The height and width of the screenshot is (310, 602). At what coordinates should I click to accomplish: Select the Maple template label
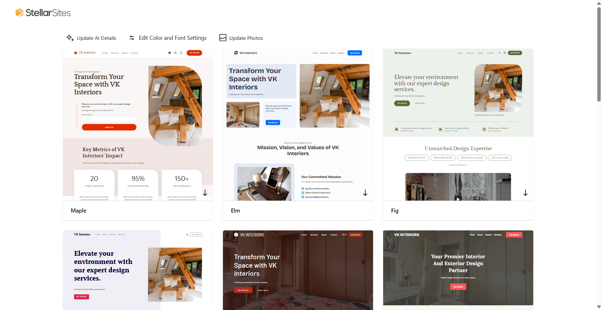[78, 211]
